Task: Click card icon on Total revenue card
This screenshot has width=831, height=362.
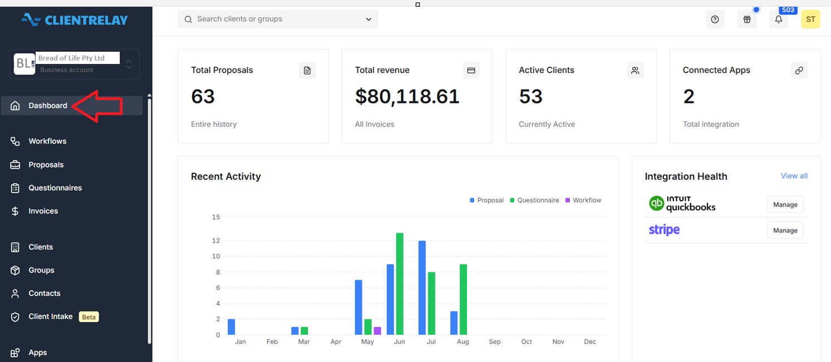Action: click(471, 70)
